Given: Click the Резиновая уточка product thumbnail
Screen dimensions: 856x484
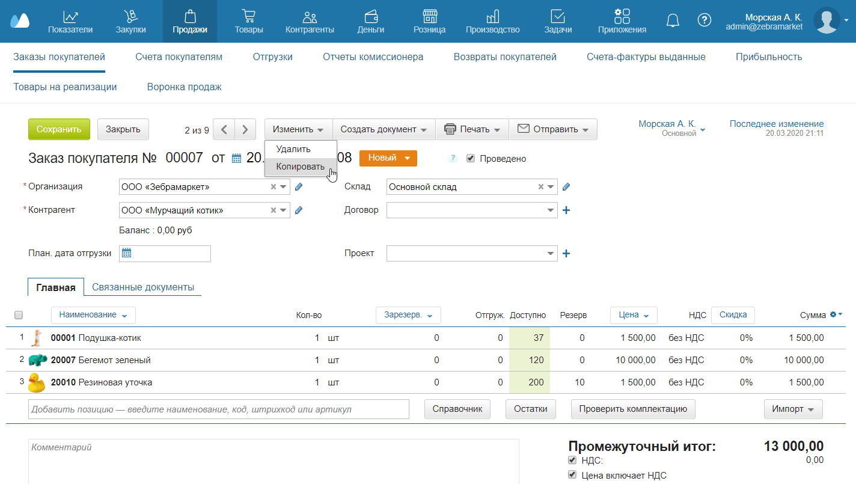Looking at the screenshot, I should [x=37, y=382].
